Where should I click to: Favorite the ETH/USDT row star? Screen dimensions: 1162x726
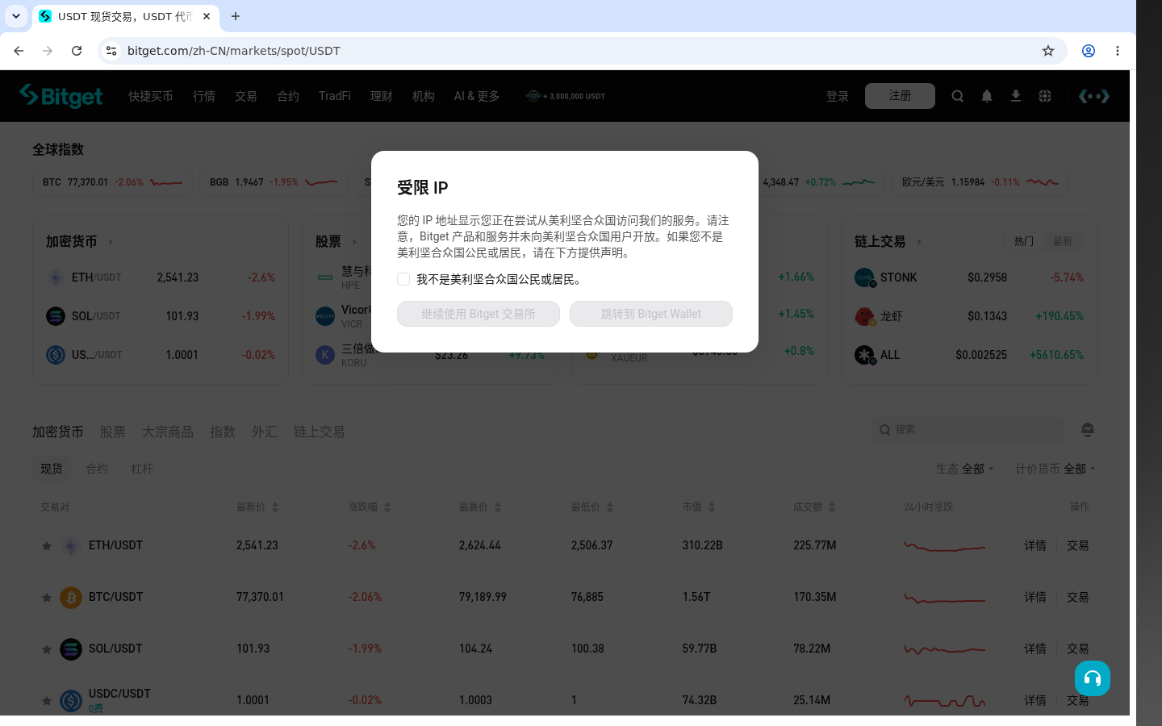tap(47, 546)
